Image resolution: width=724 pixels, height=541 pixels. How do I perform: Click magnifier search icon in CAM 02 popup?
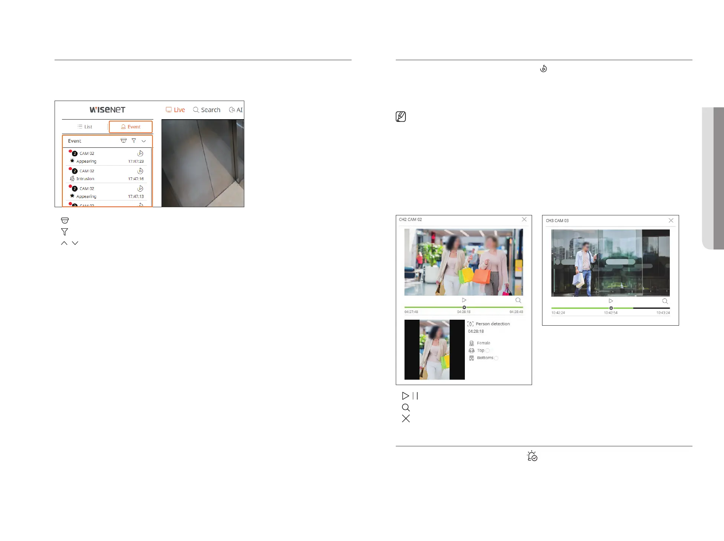tap(518, 300)
